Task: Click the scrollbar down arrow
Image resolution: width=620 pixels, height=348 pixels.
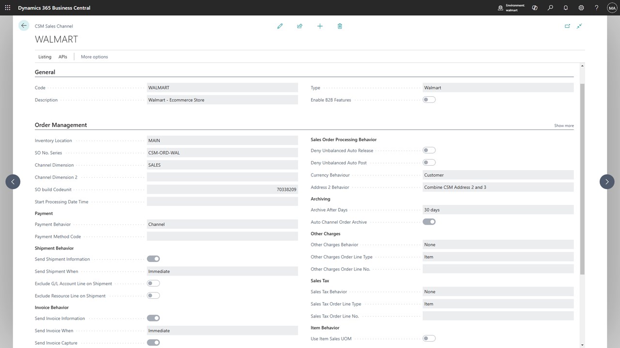Action: [x=582, y=345]
